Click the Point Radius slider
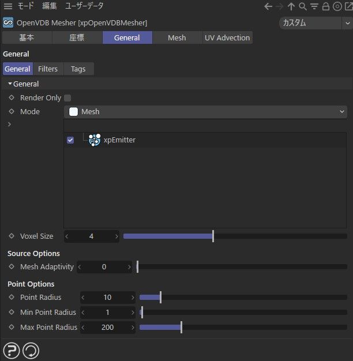Screen dimensions: 353x361 point(243,297)
